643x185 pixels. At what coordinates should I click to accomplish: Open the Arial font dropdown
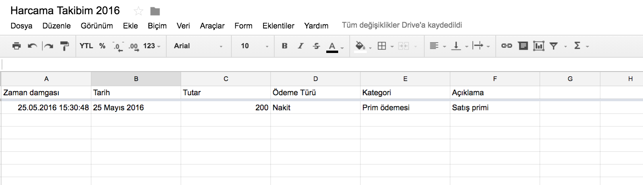198,46
